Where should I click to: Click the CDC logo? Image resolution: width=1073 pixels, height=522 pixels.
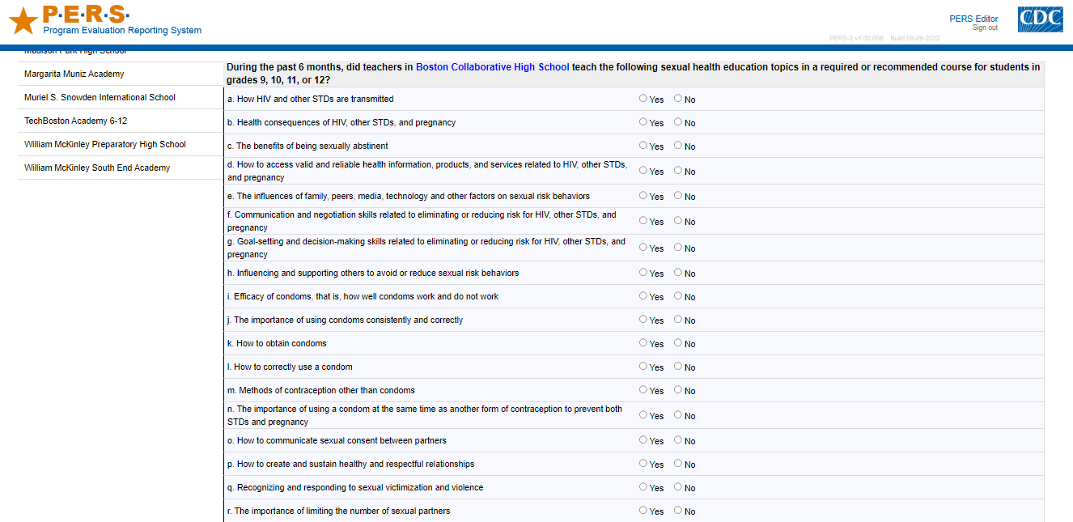[x=1040, y=19]
